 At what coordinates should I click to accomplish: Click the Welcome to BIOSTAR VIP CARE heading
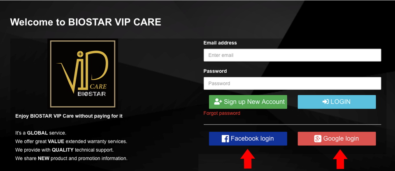pos(86,22)
